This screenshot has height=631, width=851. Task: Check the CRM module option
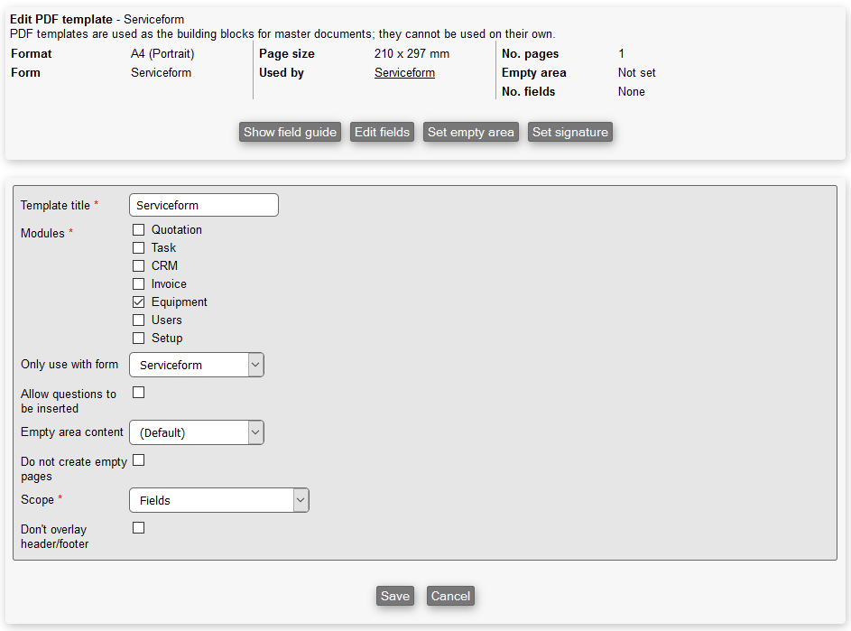[x=139, y=265]
